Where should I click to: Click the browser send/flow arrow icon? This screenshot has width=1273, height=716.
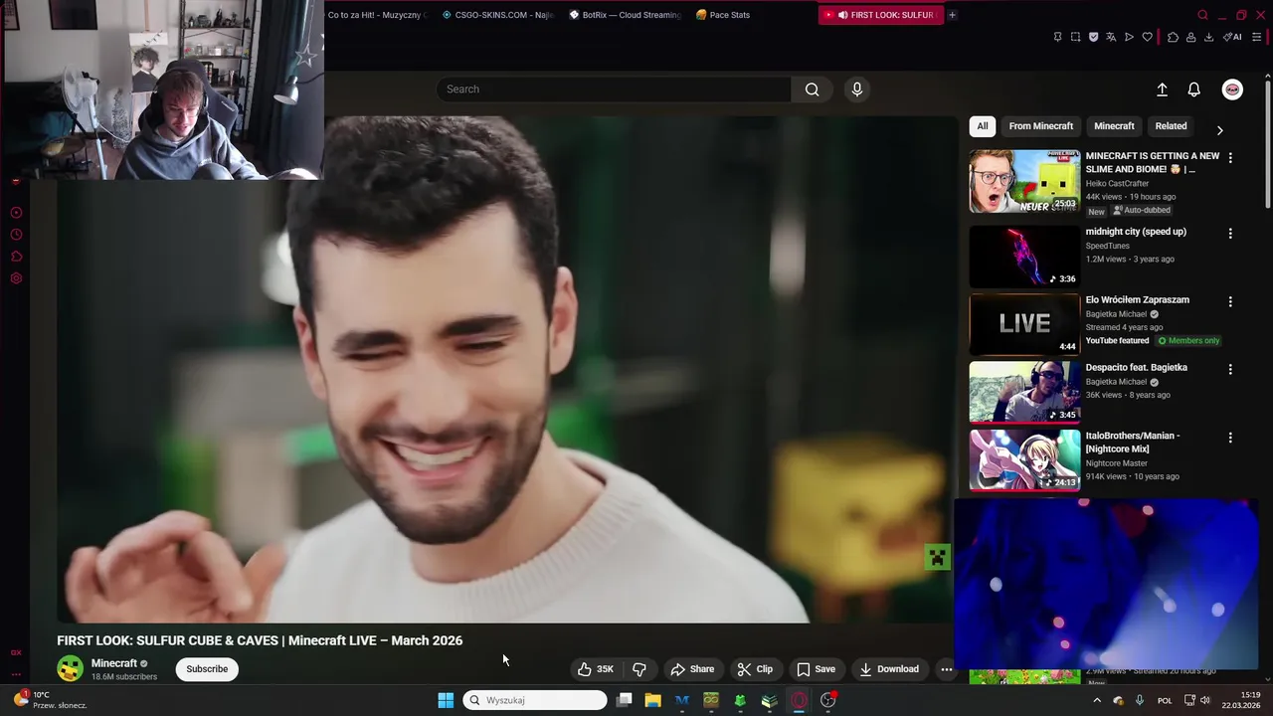[x=1129, y=37]
